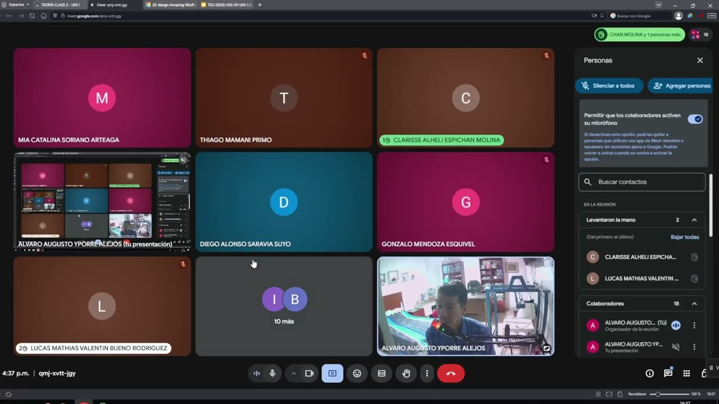Click the speaking indicator on the Alvaro Augusto (Tú) row
Viewport: 719px width, 404px height.
(676, 325)
